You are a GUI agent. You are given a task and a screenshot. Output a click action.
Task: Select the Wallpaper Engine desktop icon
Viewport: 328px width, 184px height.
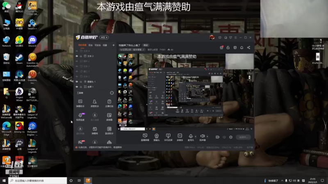click(32, 129)
